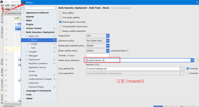Select Gant settings

point(33,48)
